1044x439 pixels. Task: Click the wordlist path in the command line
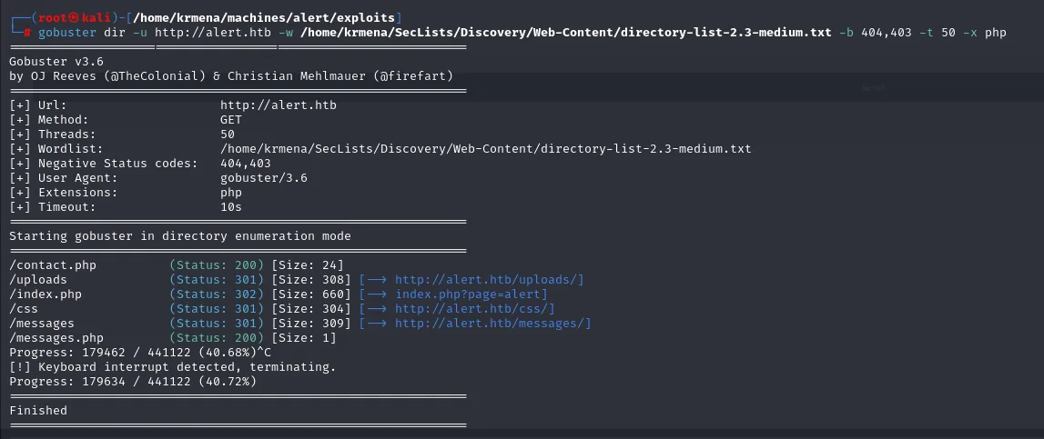click(566, 32)
